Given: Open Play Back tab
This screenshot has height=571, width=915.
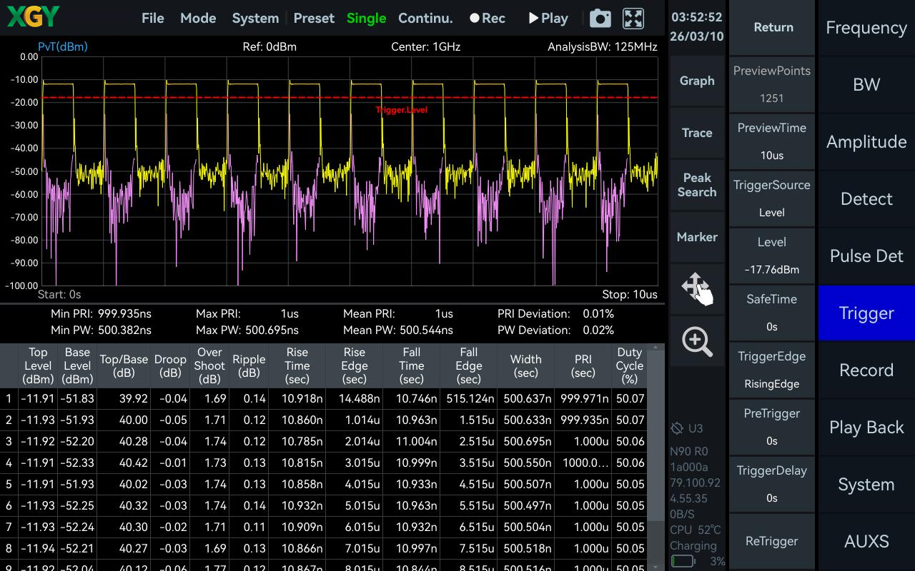Looking at the screenshot, I should pos(866,428).
